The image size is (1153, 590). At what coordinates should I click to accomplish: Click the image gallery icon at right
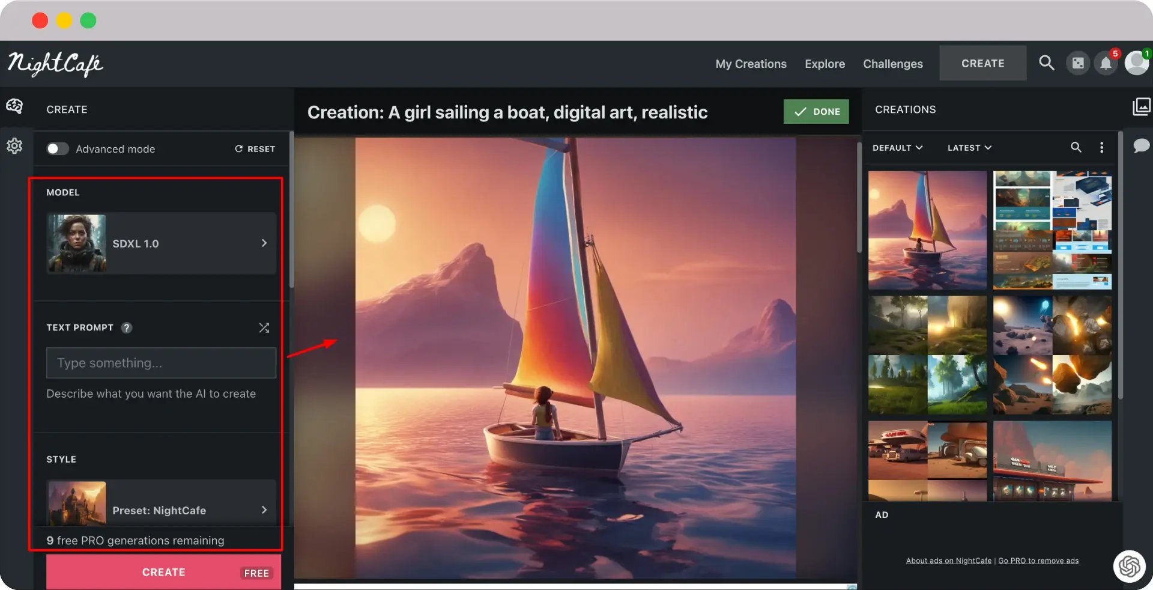[1141, 107]
